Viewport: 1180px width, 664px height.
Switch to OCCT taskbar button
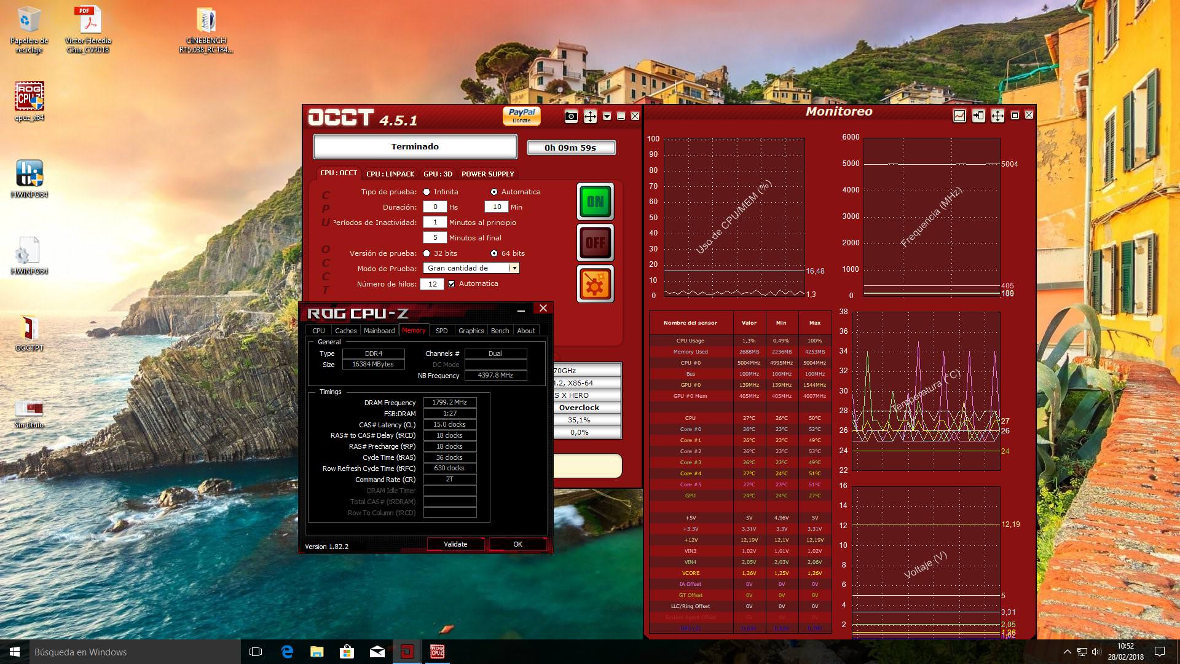pyautogui.click(x=407, y=652)
